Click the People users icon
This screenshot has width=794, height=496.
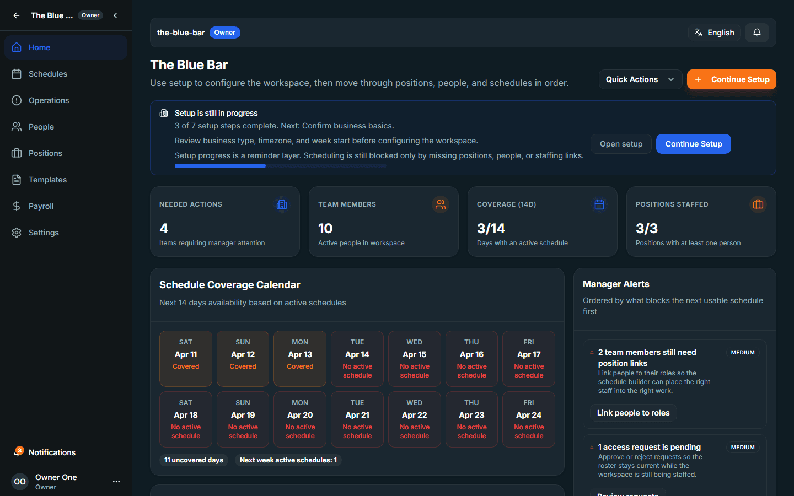[17, 127]
